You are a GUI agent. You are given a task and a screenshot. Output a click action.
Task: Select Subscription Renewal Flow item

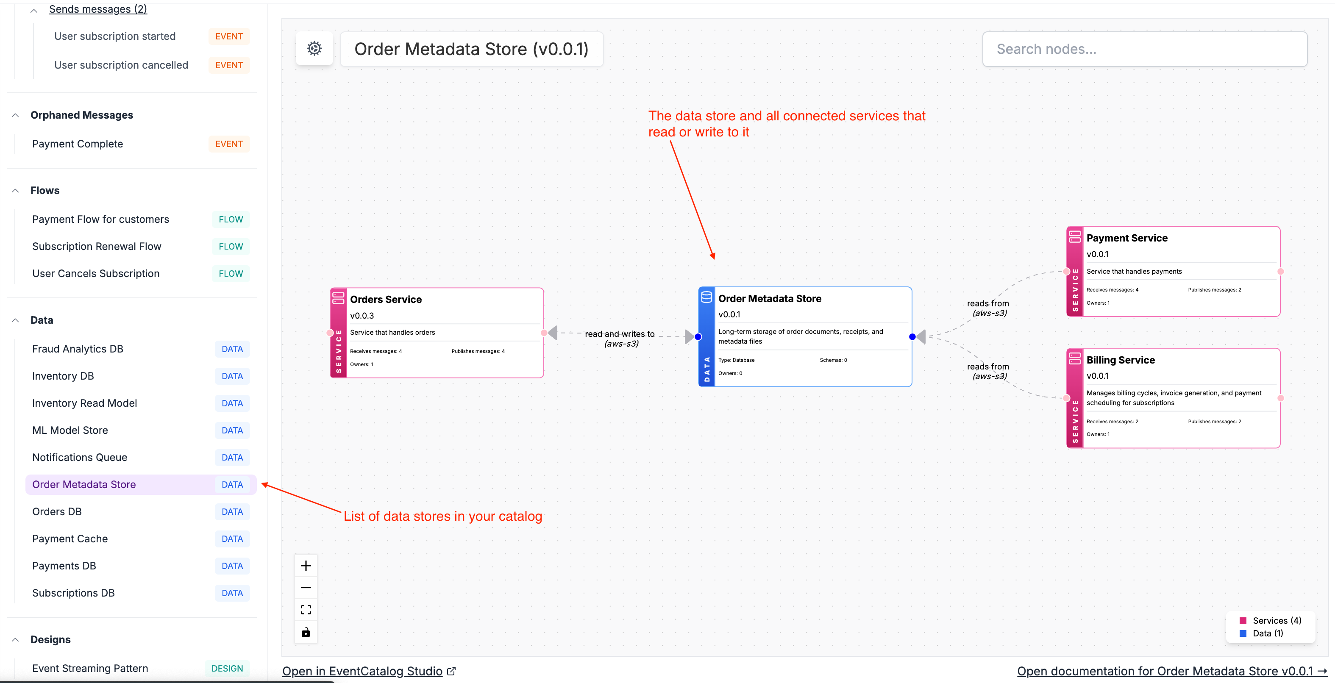pyautogui.click(x=97, y=246)
